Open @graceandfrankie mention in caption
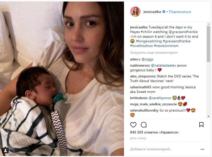Screen dimensions: 212x157 click(183, 32)
